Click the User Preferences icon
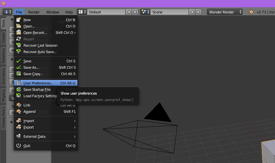Image resolution: width=275 pixels, height=163 pixels. pyautogui.click(x=19, y=83)
